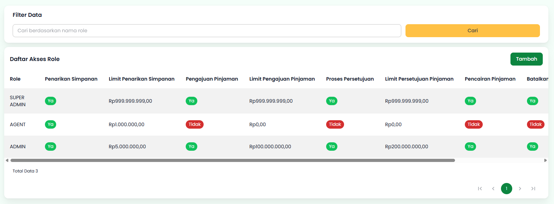The height and width of the screenshot is (204, 554).
Task: Focus the role name search field
Action: coord(206,30)
